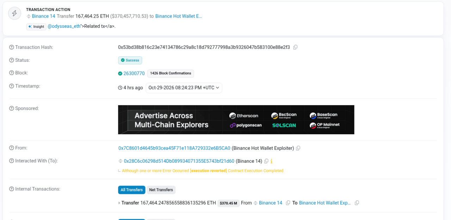Open Binance Hot Wallet E... link in Transaction Action
The height and width of the screenshot is (220, 451).
tap(179, 16)
